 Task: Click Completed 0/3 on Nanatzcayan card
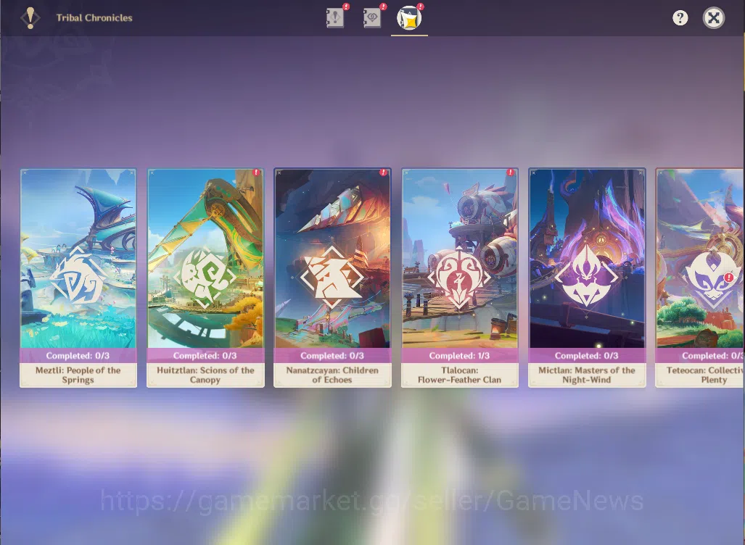(x=332, y=356)
